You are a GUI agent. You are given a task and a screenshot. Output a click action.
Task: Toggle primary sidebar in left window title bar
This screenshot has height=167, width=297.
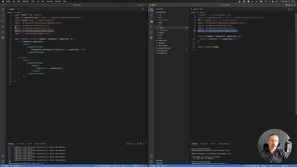coord(138,5)
